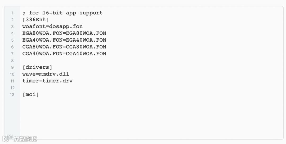The width and height of the screenshot is (286, 144).
Task: Click line number 2 in gutter
Action: [12, 20]
